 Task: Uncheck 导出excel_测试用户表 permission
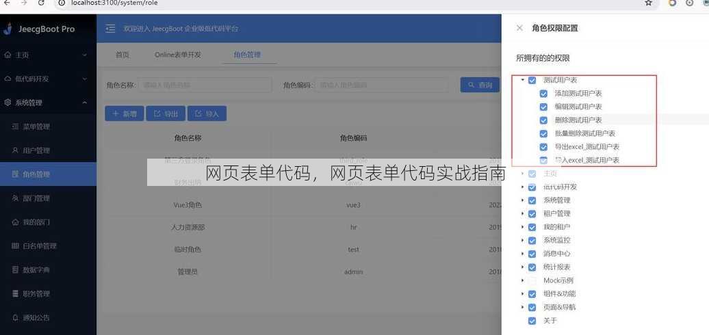(x=544, y=147)
